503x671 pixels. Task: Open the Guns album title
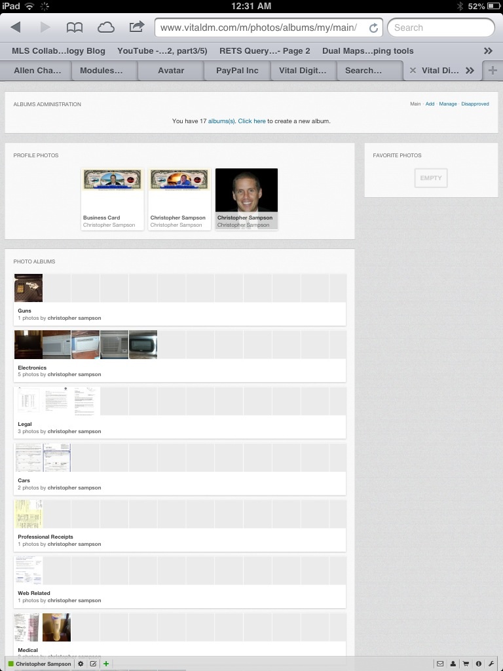(24, 311)
